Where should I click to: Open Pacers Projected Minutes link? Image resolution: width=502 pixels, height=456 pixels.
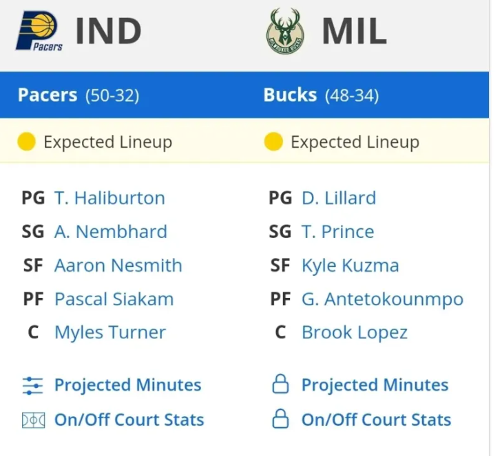click(x=128, y=385)
